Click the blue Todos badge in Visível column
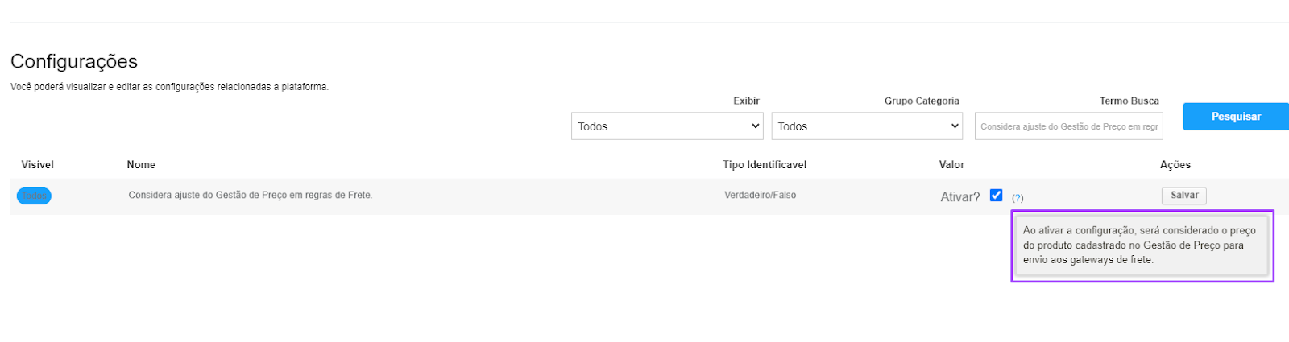The height and width of the screenshot is (342, 1289). (x=34, y=196)
